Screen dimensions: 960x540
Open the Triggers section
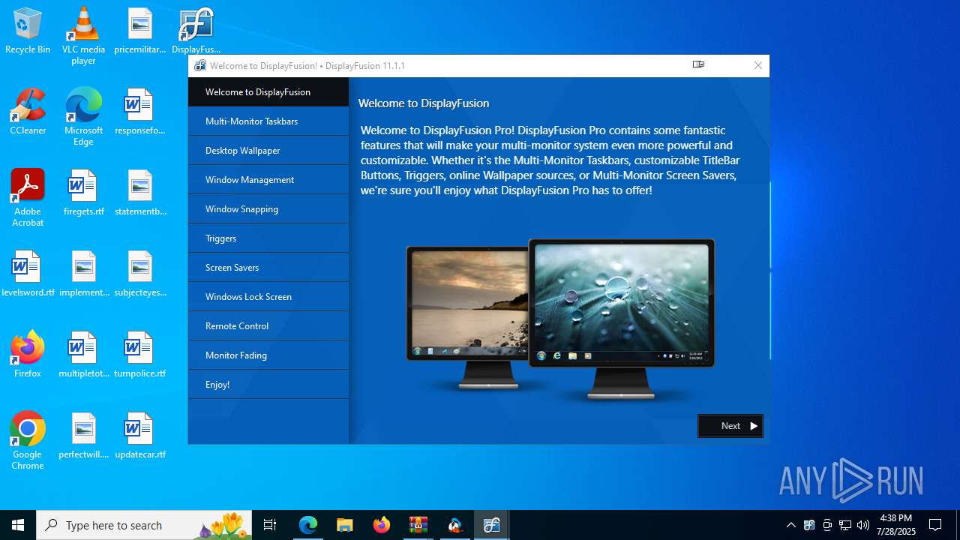click(268, 238)
